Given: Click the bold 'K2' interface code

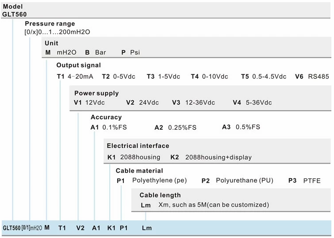Looking at the screenshot, I should click(174, 157).
